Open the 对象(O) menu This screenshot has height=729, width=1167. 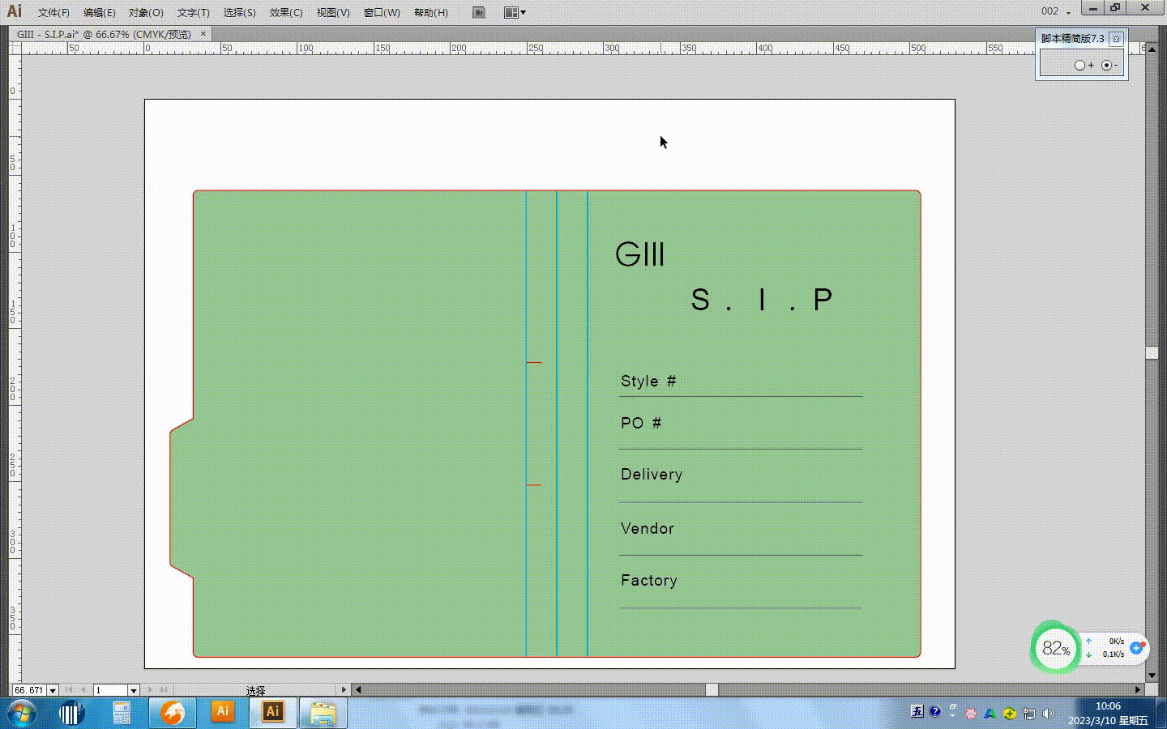click(146, 12)
